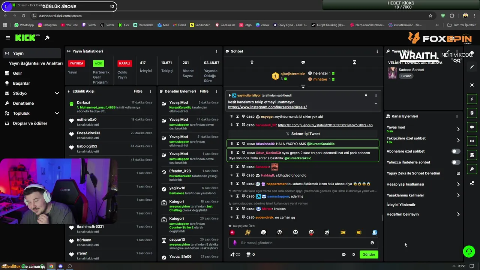Image resolution: width=480 pixels, height=270 pixels.
Task: Open the Streamlabs bookmark
Action: point(143,25)
